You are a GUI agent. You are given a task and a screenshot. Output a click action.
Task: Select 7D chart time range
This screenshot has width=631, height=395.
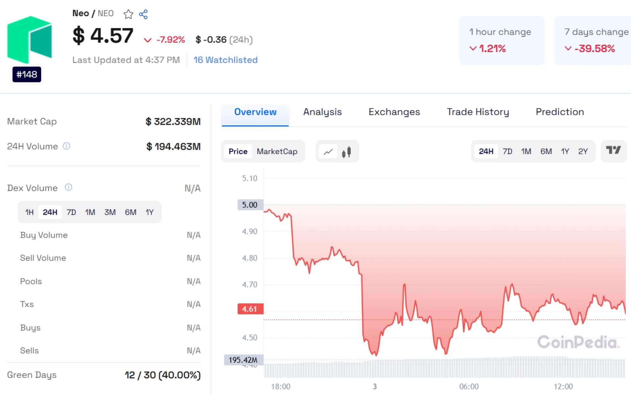pyautogui.click(x=507, y=151)
